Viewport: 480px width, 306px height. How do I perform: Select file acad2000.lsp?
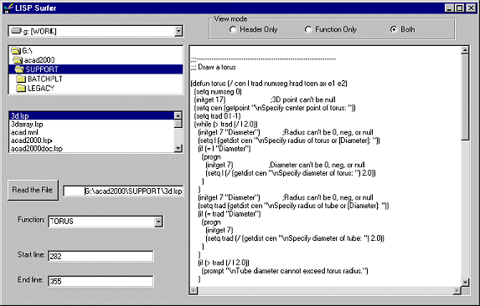91,140
